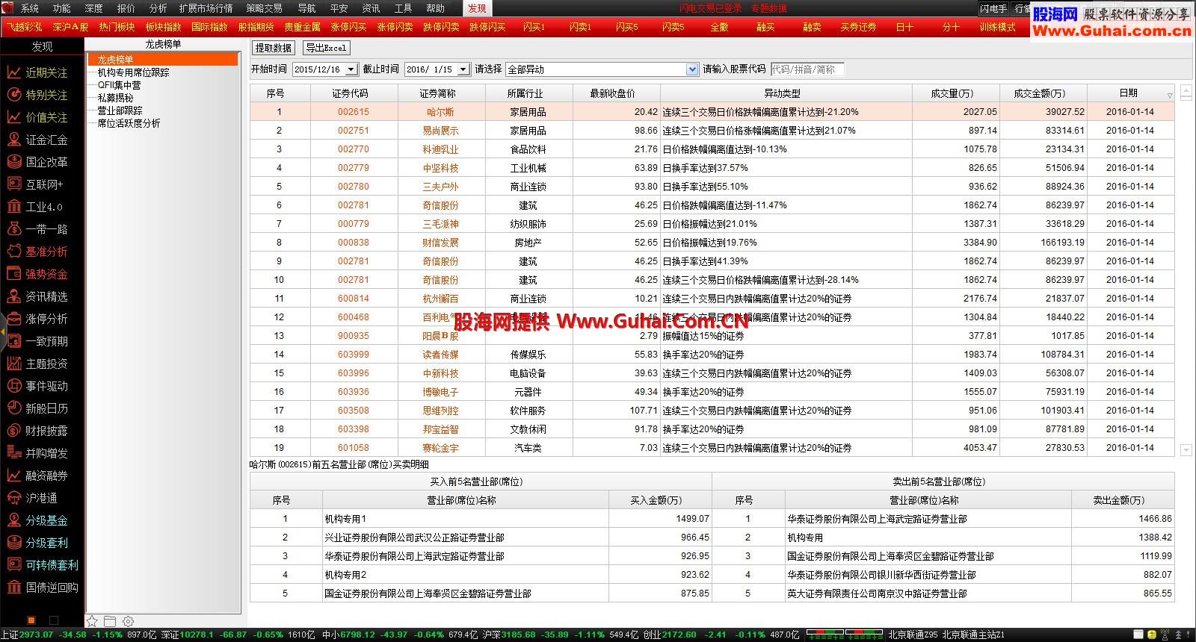This screenshot has width=1196, height=642.
Task: Select 席位活跃度分析 in the list
Action: [x=129, y=123]
